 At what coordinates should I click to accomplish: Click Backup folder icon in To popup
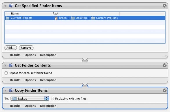(x=15, y=98)
